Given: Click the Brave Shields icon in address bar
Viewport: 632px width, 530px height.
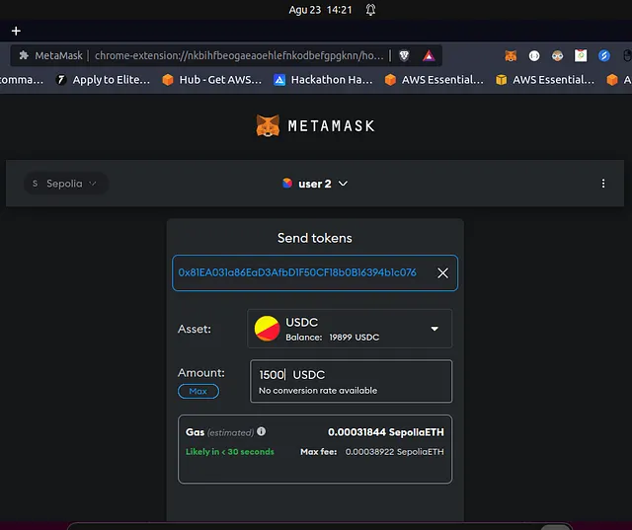Looking at the screenshot, I should tap(404, 55).
